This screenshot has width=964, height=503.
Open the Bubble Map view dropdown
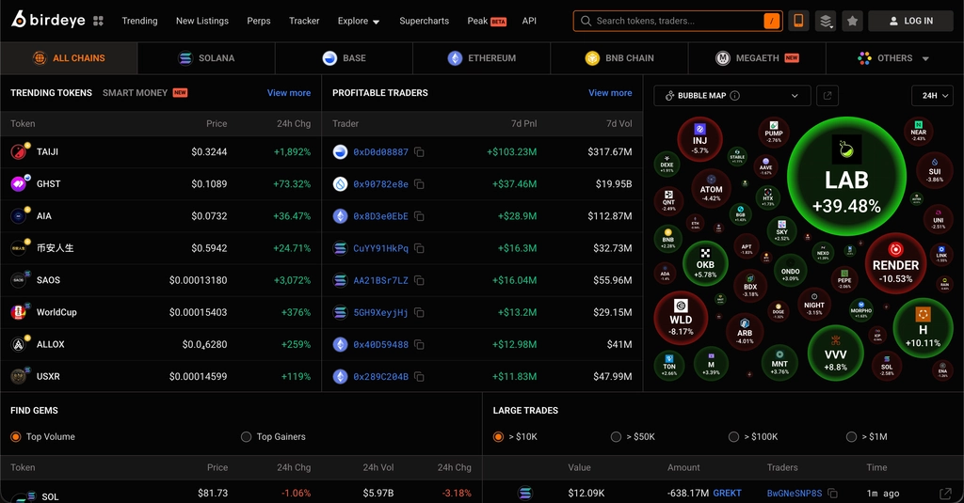tap(731, 95)
